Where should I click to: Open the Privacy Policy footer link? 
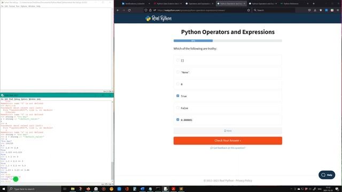click(x=244, y=180)
